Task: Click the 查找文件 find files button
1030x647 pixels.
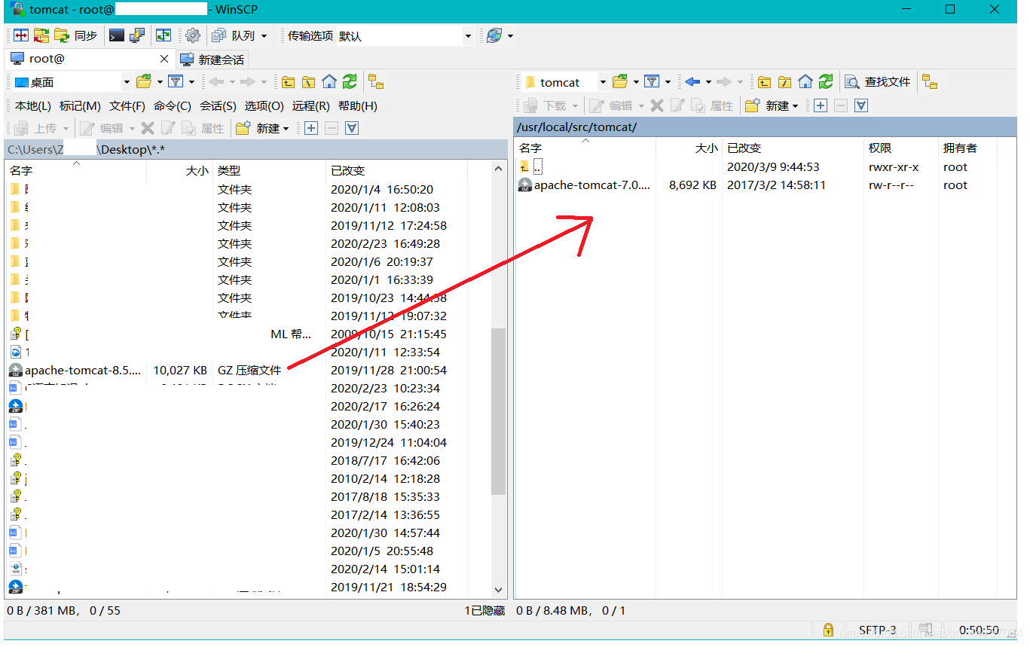Action: (878, 82)
